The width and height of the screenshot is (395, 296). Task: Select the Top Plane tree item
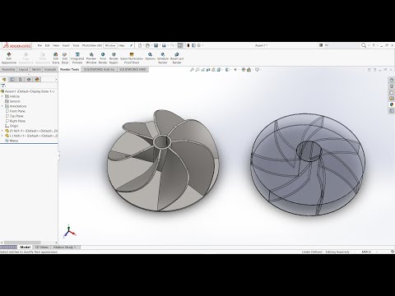point(15,116)
